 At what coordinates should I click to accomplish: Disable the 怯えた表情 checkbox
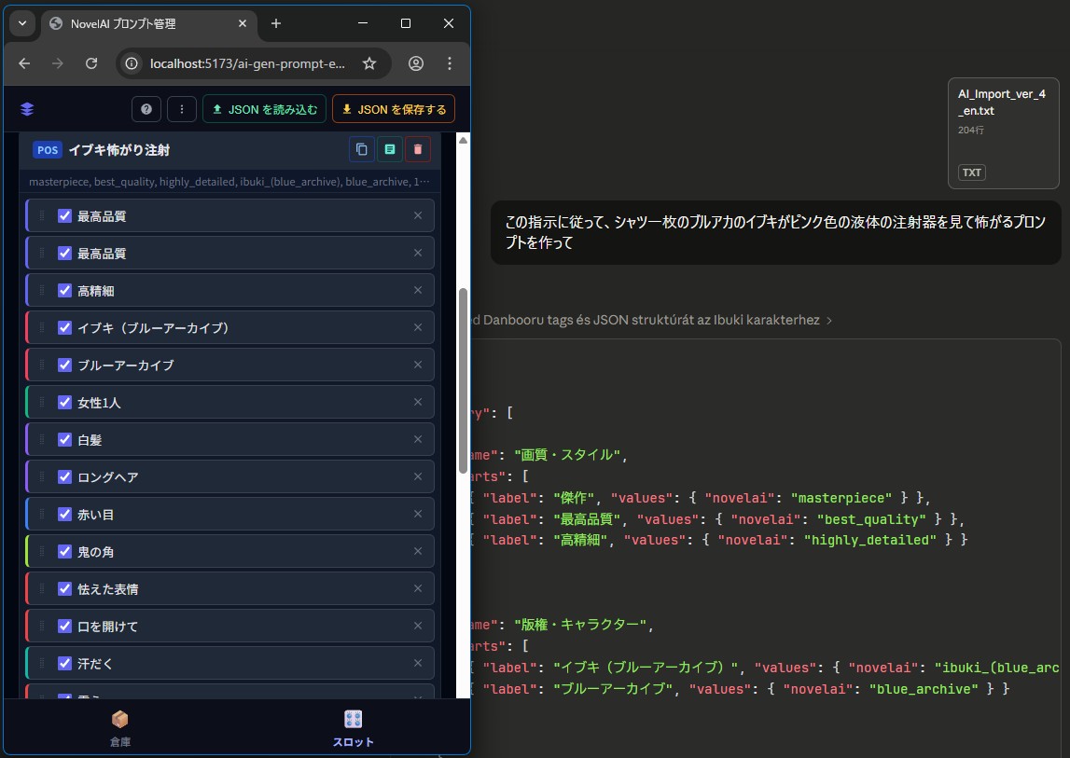[x=65, y=588]
